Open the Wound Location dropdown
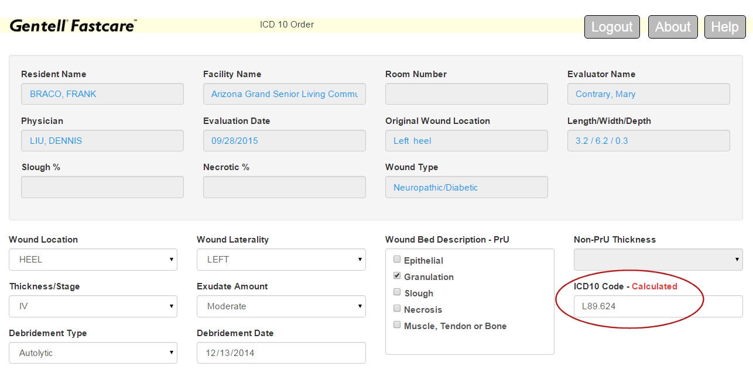 click(93, 259)
